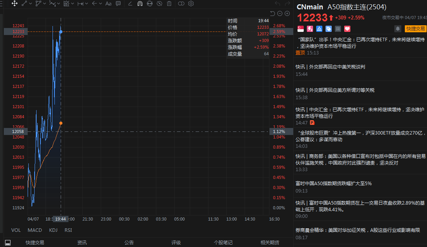Image resolution: width=427 pixels, height=247 pixels.
Task: Click the zoom out minus icon
Action: (280, 13)
